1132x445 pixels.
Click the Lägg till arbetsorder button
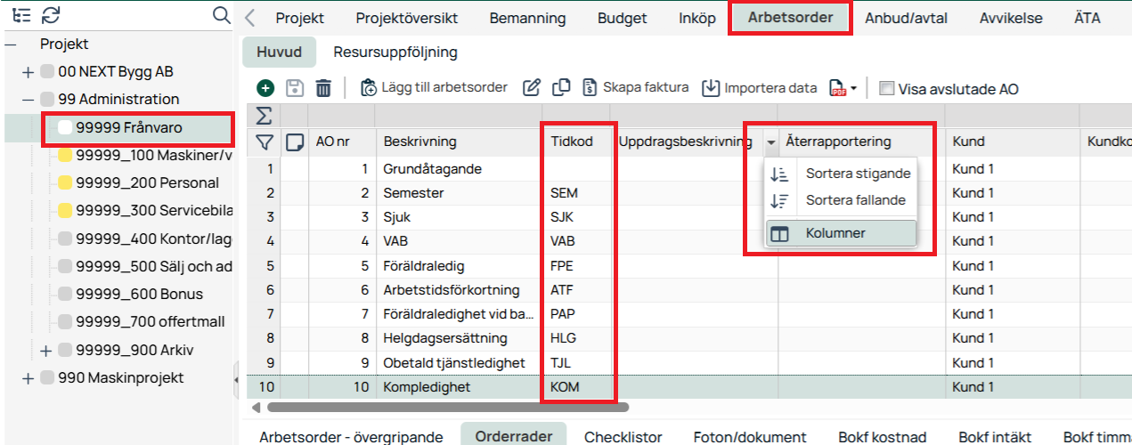pyautogui.click(x=434, y=87)
